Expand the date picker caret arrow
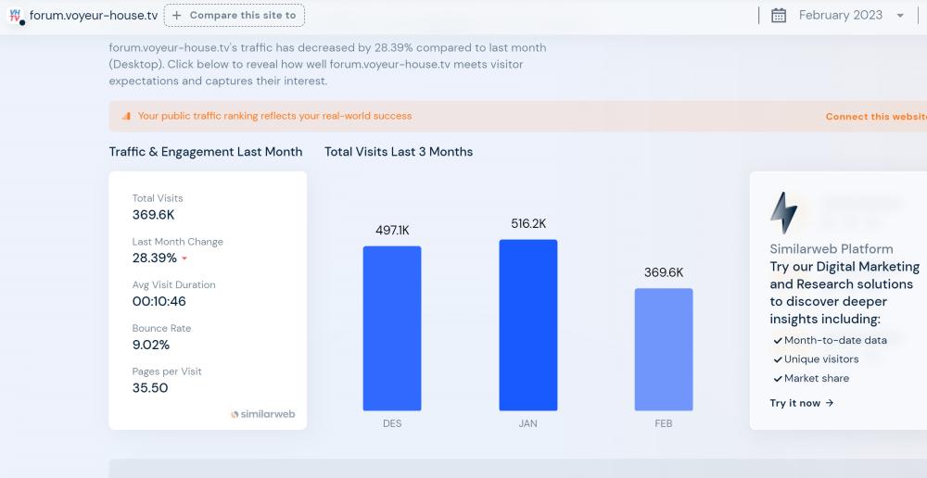927x478 pixels. (900, 16)
